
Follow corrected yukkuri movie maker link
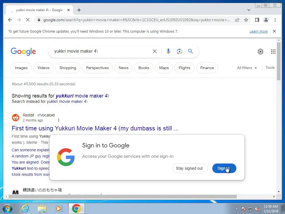coord(82,96)
